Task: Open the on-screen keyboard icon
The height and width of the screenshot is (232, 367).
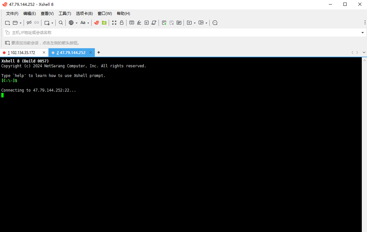Action: tap(132, 23)
